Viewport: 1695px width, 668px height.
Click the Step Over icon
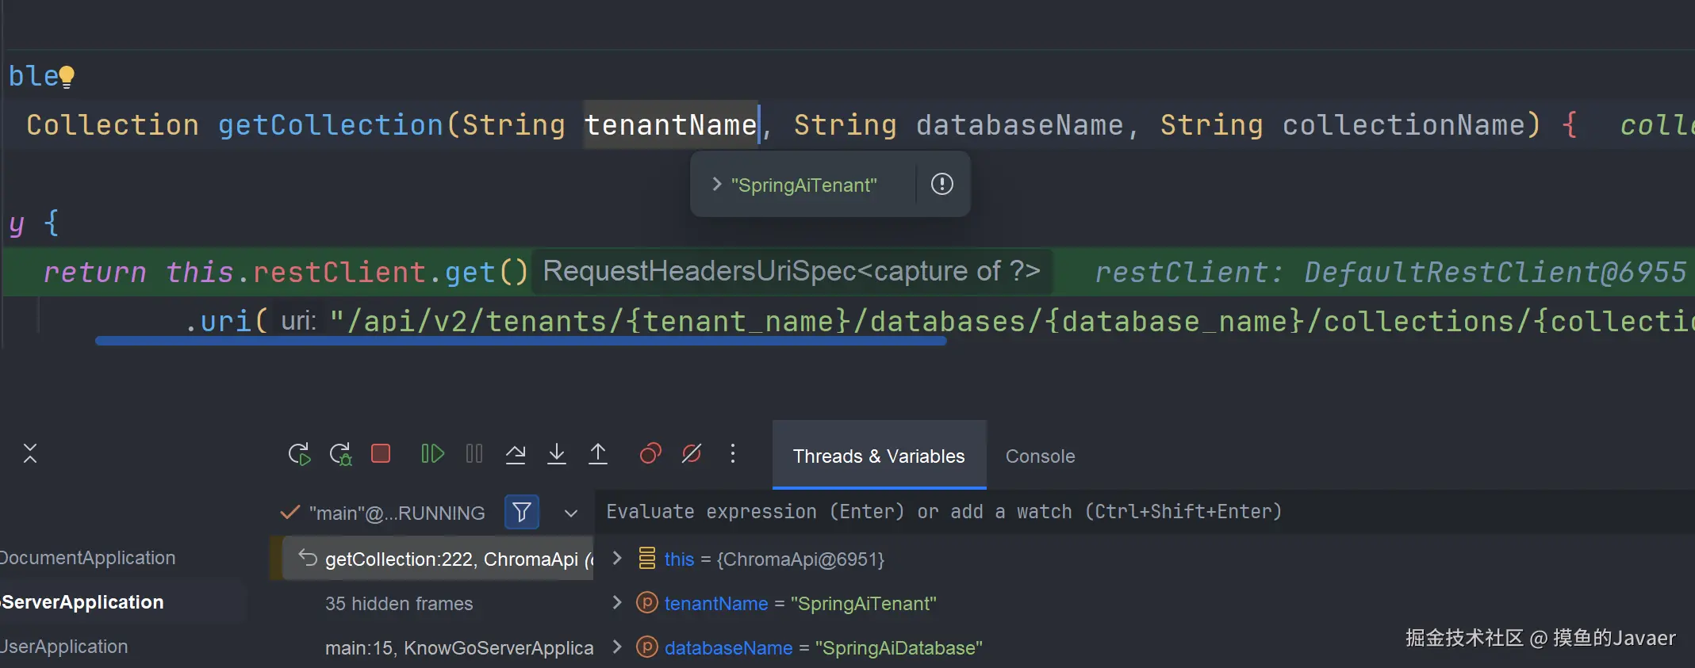[516, 454]
